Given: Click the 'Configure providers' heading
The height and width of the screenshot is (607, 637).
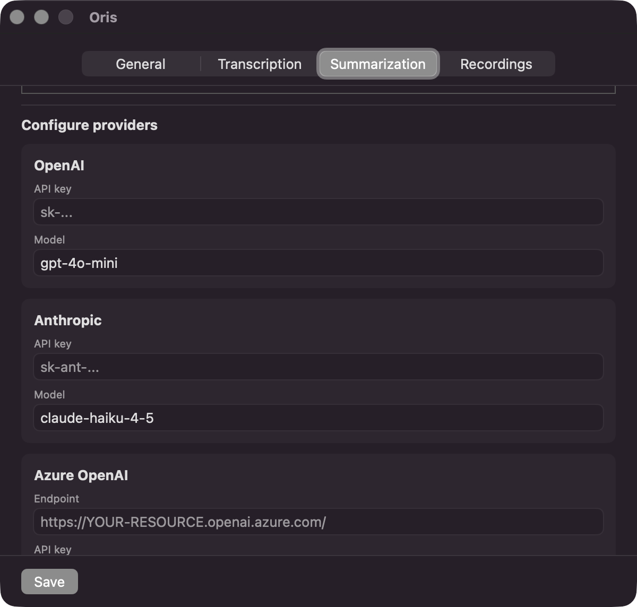Looking at the screenshot, I should click(89, 125).
